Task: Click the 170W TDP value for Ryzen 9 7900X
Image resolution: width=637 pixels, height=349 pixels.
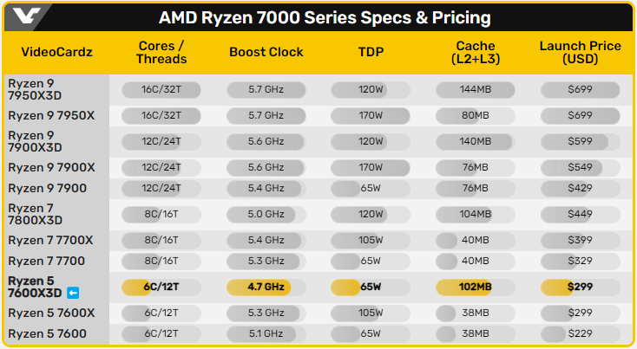Action: [371, 167]
